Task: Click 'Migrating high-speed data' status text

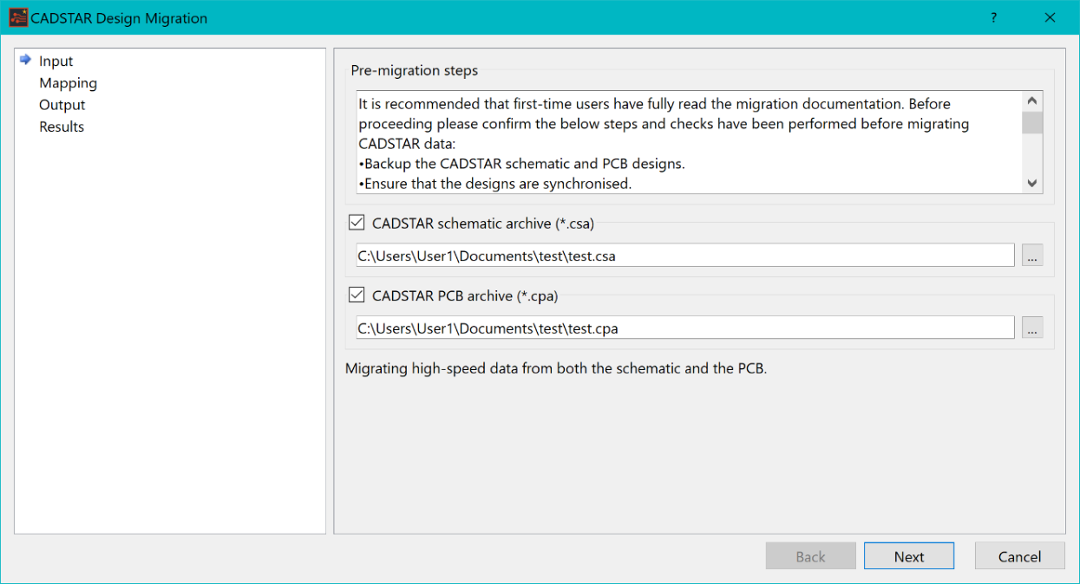Action: coord(556,368)
